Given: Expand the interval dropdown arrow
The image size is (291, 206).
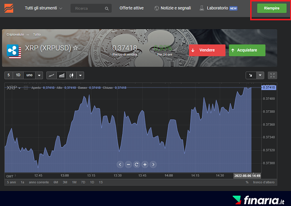Looking at the screenshot, I should point(39,75).
